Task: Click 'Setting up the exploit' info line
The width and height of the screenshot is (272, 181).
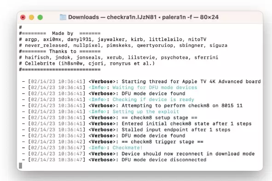Action: tap(145, 112)
